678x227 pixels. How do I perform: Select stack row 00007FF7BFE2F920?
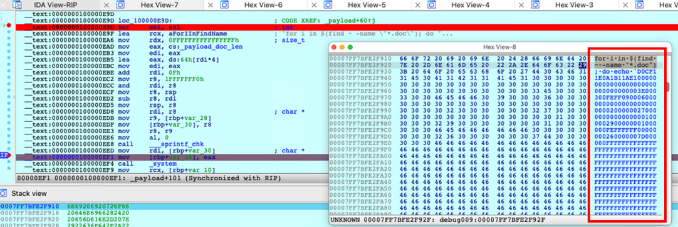164,220
